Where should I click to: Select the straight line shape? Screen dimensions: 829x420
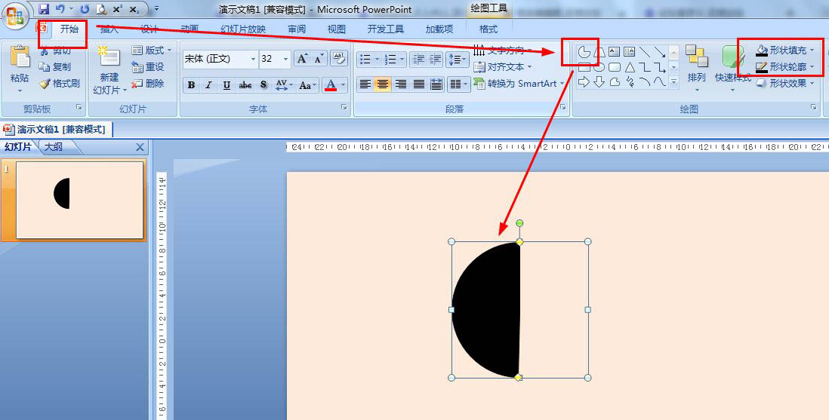click(x=645, y=52)
